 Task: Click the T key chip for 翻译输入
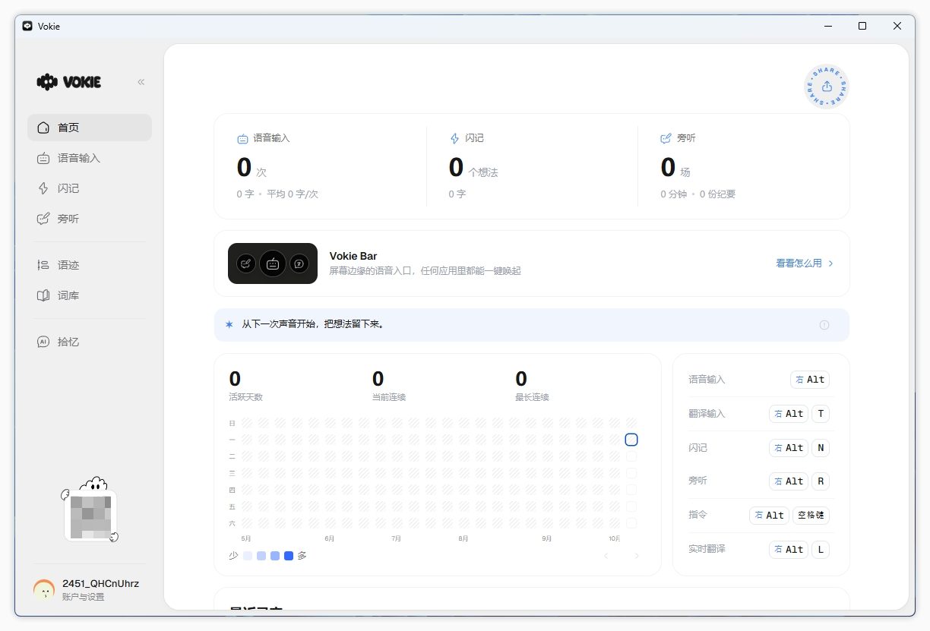click(821, 414)
